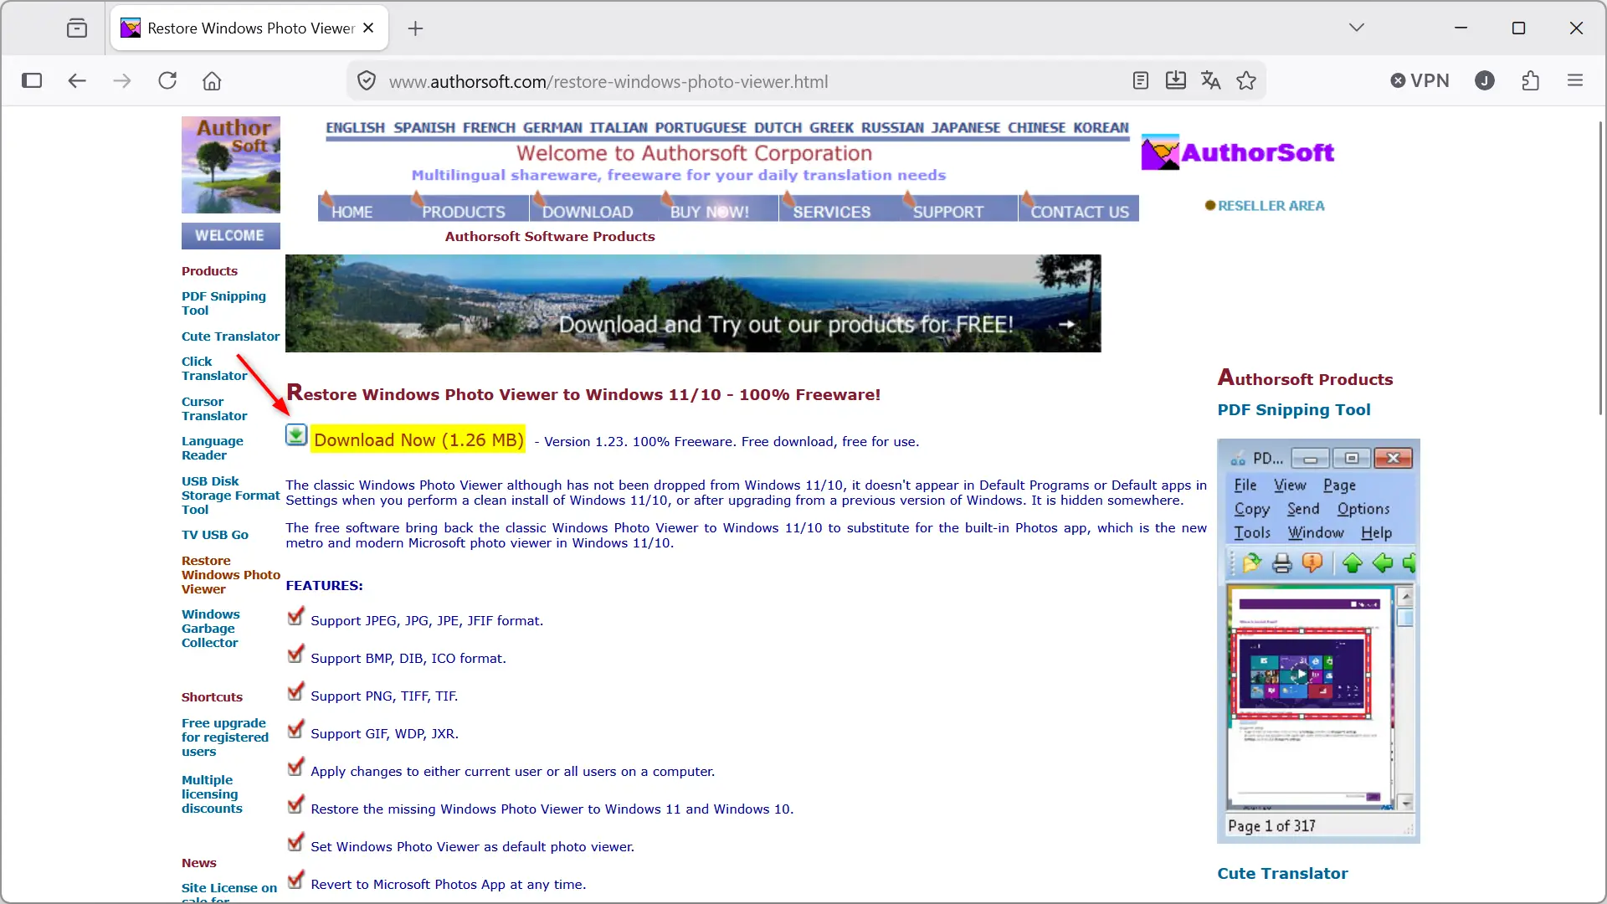Click Download Now (1.26 MB) link
Image resolution: width=1607 pixels, height=904 pixels.
tap(418, 439)
